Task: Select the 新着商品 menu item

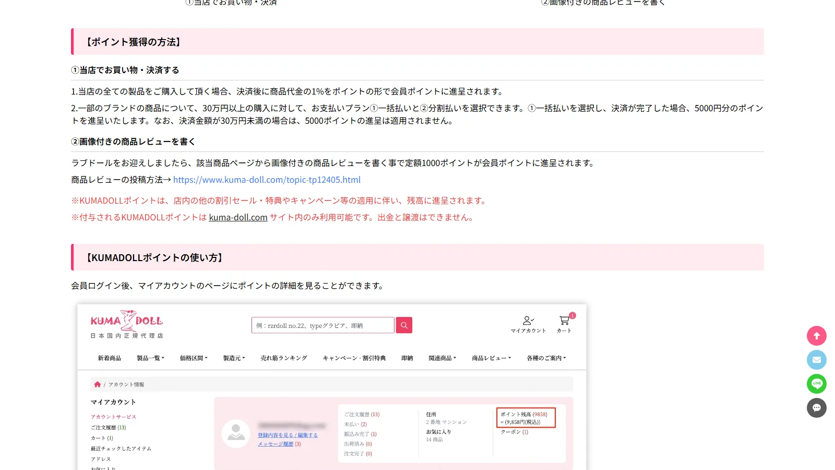Action: [x=110, y=358]
